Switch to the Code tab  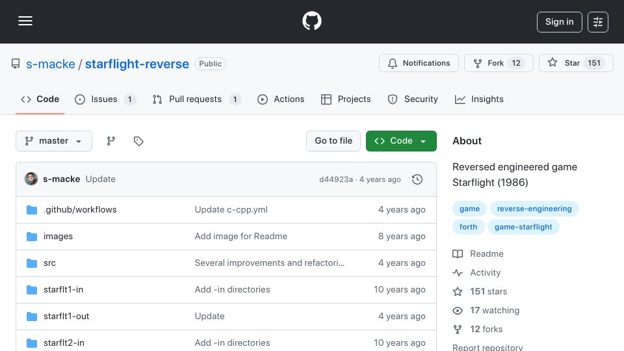40,99
